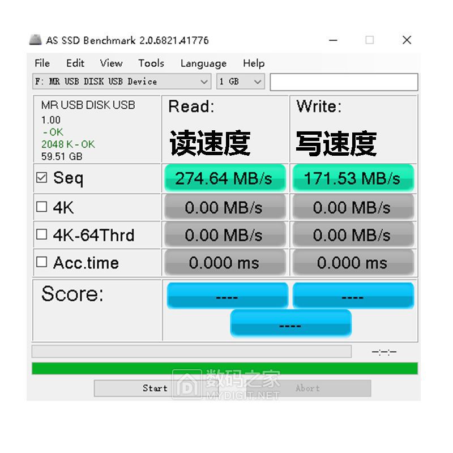Click the Abort button

(307, 388)
